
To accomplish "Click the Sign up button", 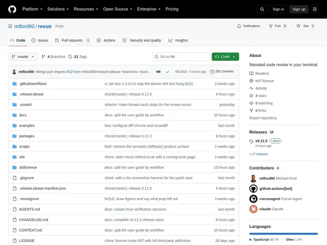I will pyautogui.click(x=298, y=9).
